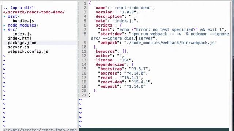Viewport: 234px width, 131px height.
Task: Open server.js in the file tree
Action: tap(19, 47)
